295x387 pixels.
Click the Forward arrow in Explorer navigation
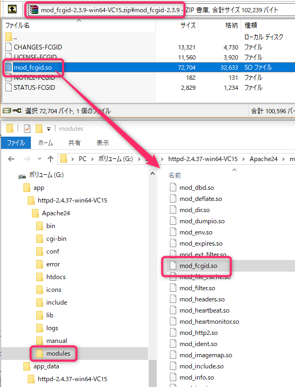(x=27, y=159)
